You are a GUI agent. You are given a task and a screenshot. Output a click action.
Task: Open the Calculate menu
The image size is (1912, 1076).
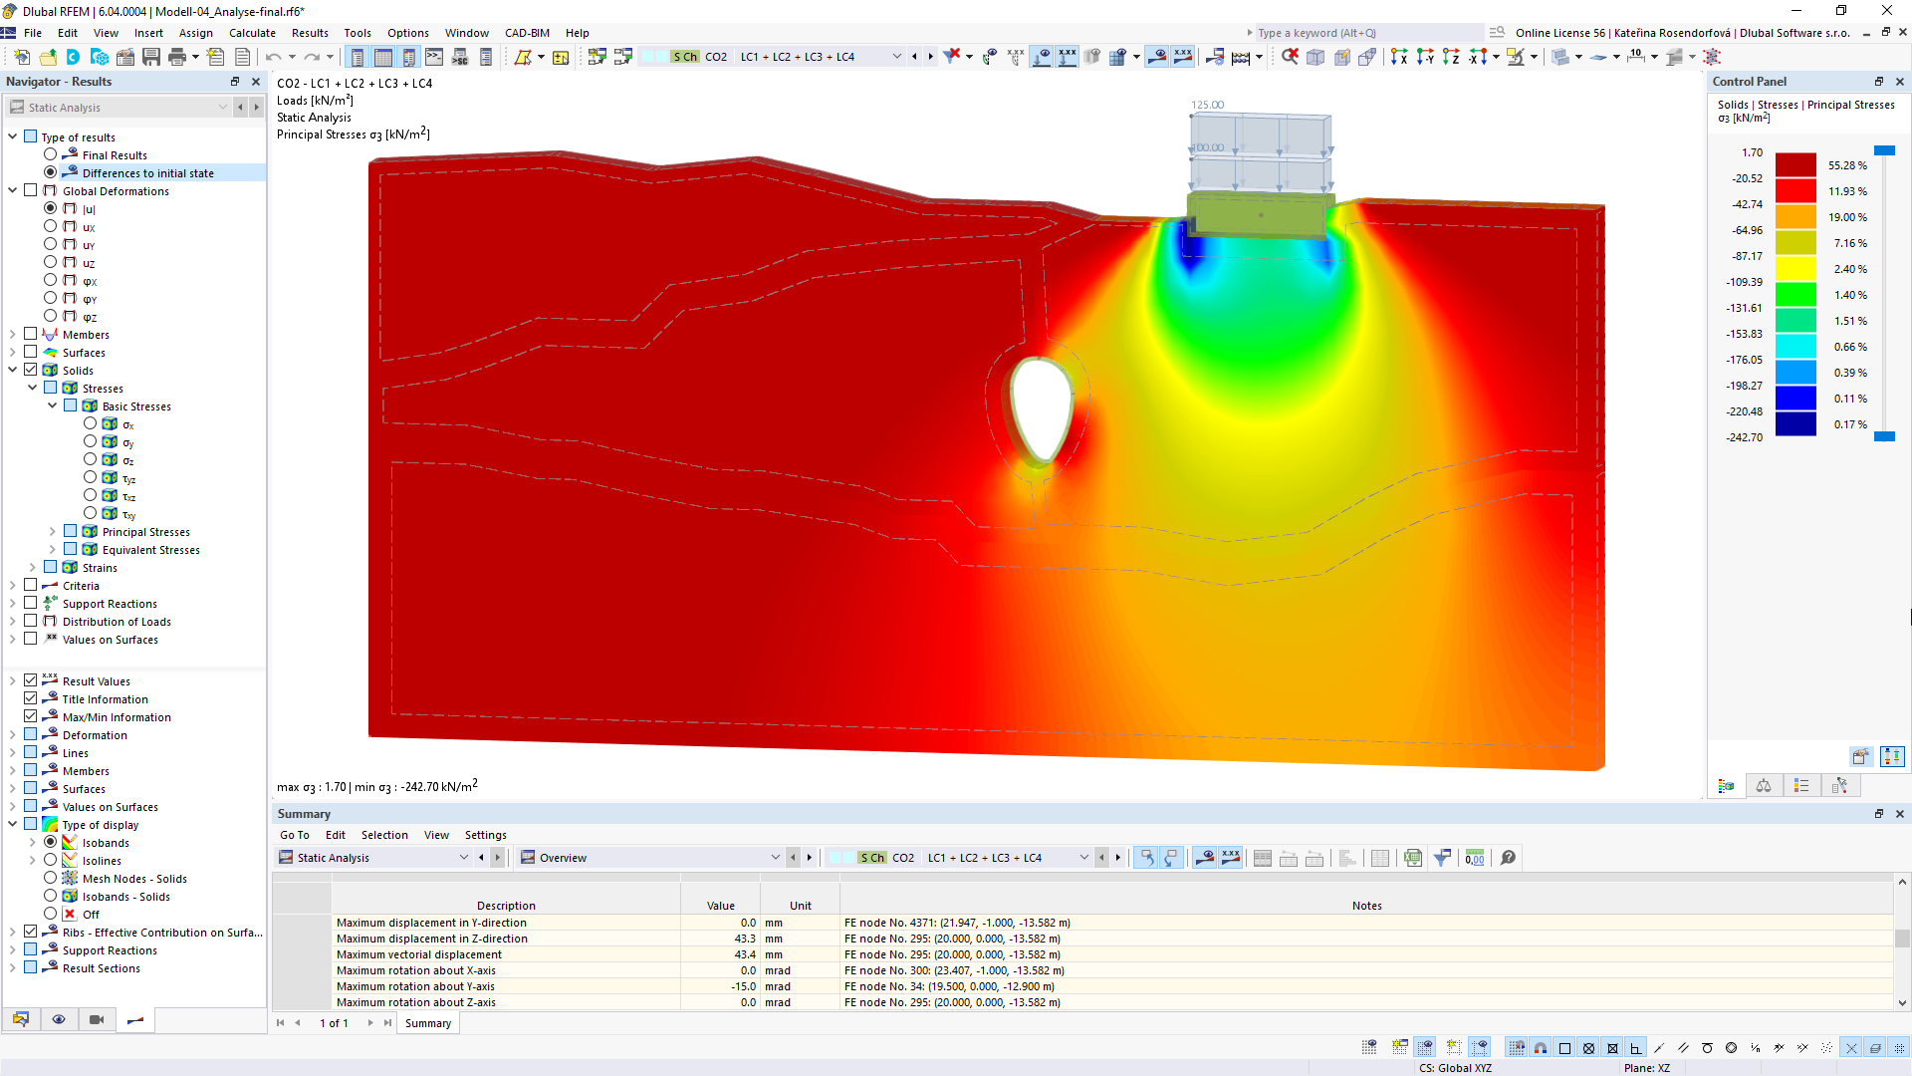coord(254,32)
